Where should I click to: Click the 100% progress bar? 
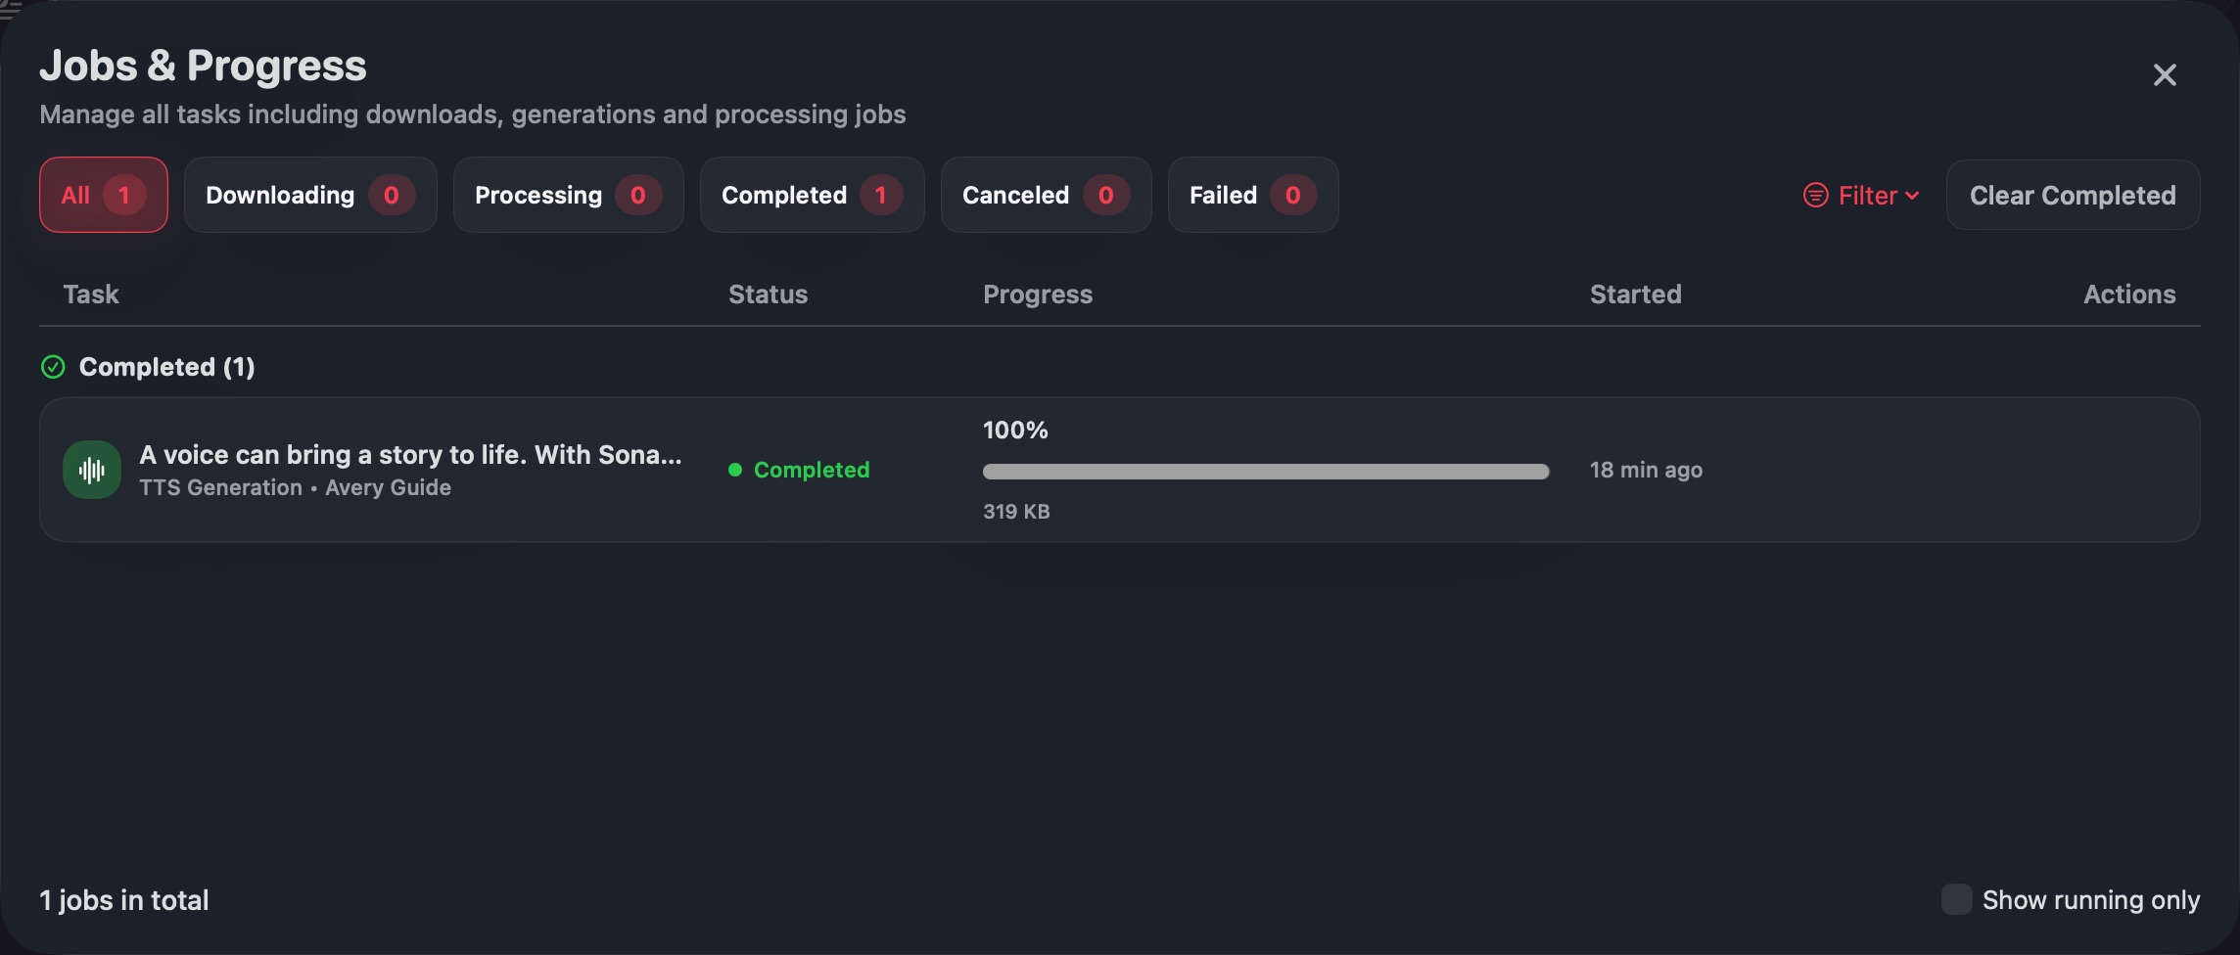coord(1266,472)
